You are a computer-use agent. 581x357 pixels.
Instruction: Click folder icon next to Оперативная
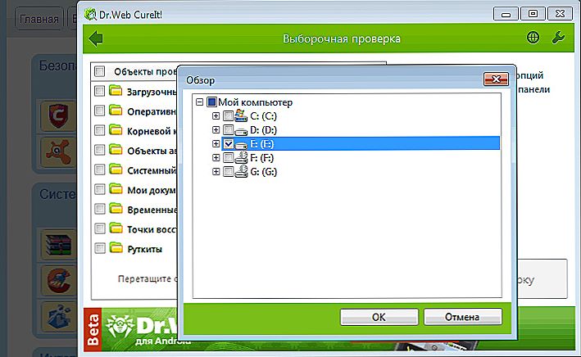point(116,110)
